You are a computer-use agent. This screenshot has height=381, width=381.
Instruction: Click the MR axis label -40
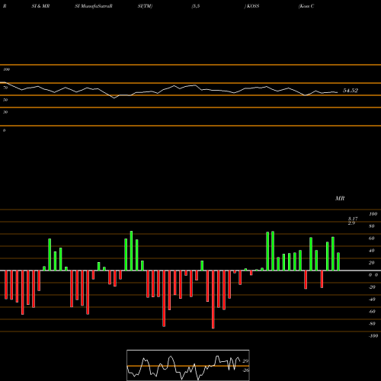tap(372, 299)
